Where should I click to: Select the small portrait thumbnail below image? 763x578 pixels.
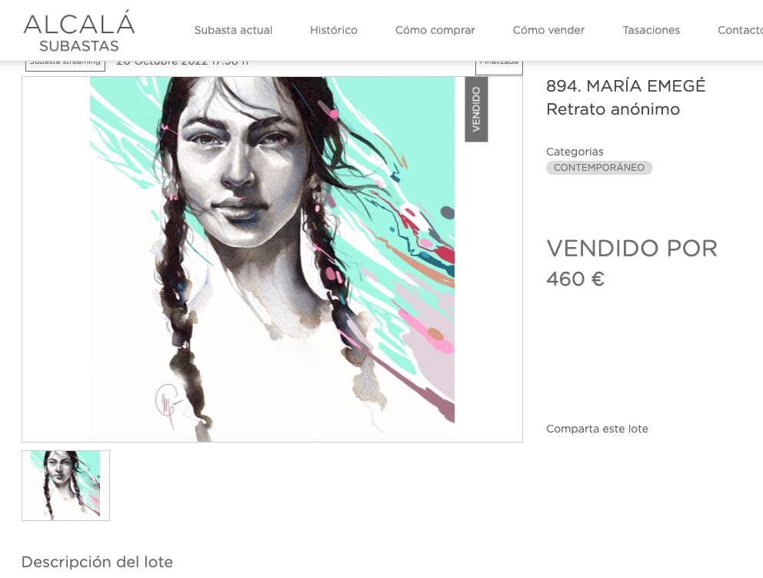[65, 486]
